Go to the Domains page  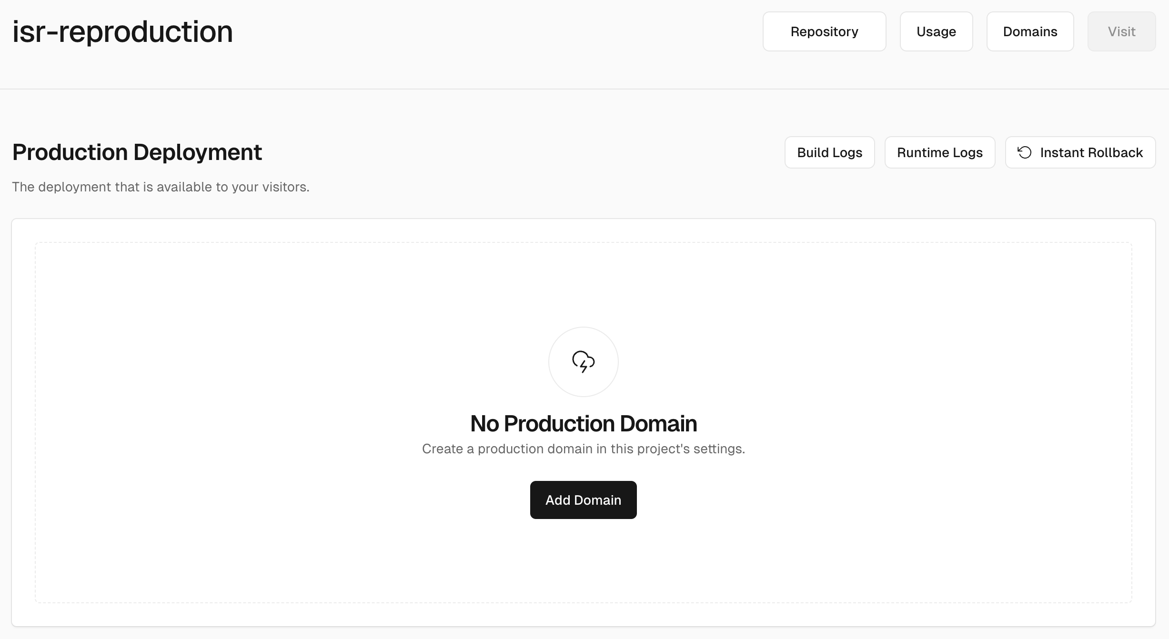tap(1030, 31)
